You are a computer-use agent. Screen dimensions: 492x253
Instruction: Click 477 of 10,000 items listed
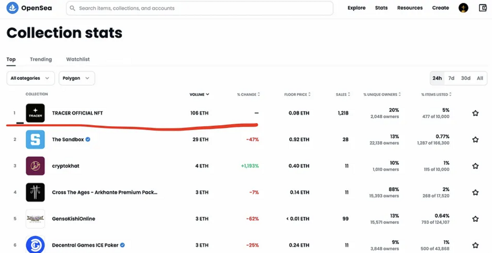[x=435, y=117]
